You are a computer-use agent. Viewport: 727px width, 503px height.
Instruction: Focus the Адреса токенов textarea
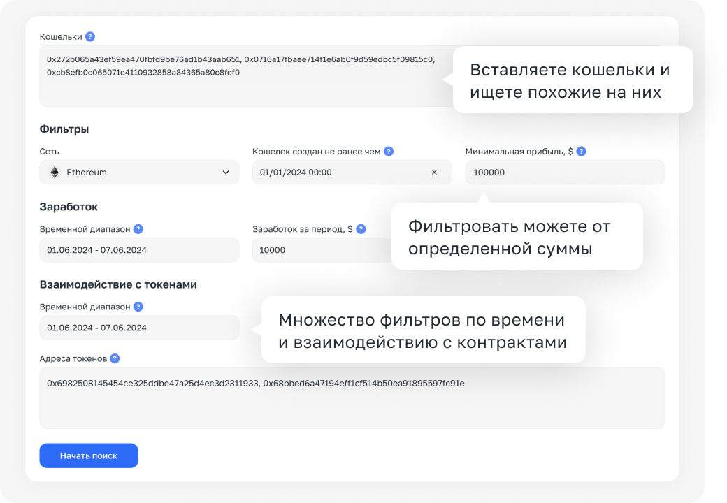[352, 398]
